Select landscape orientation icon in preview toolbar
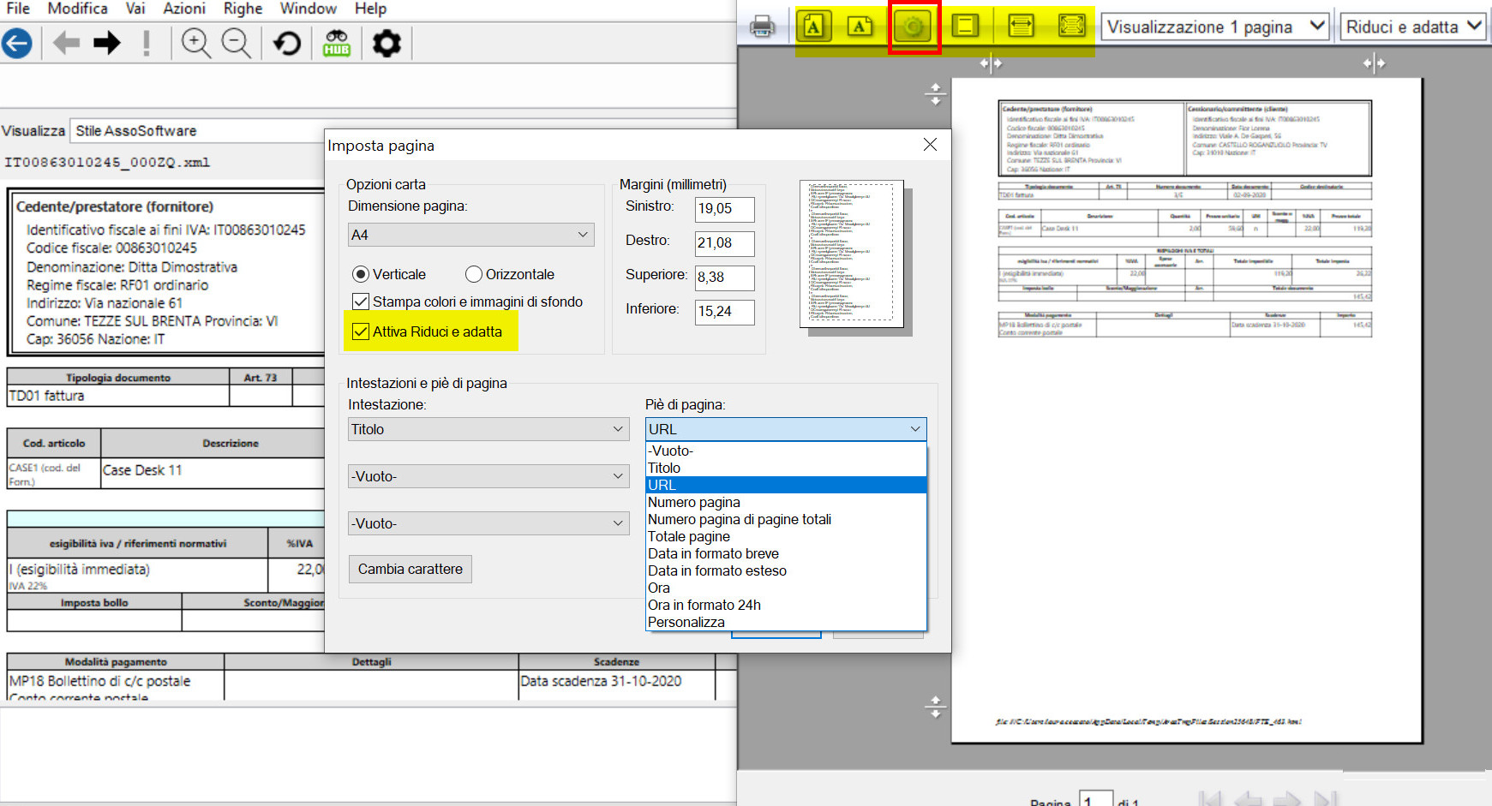The height and width of the screenshot is (806, 1492). click(x=860, y=27)
